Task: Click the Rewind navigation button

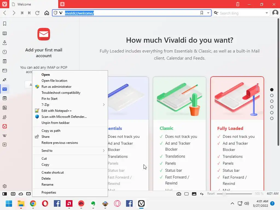Action: coord(22,13)
